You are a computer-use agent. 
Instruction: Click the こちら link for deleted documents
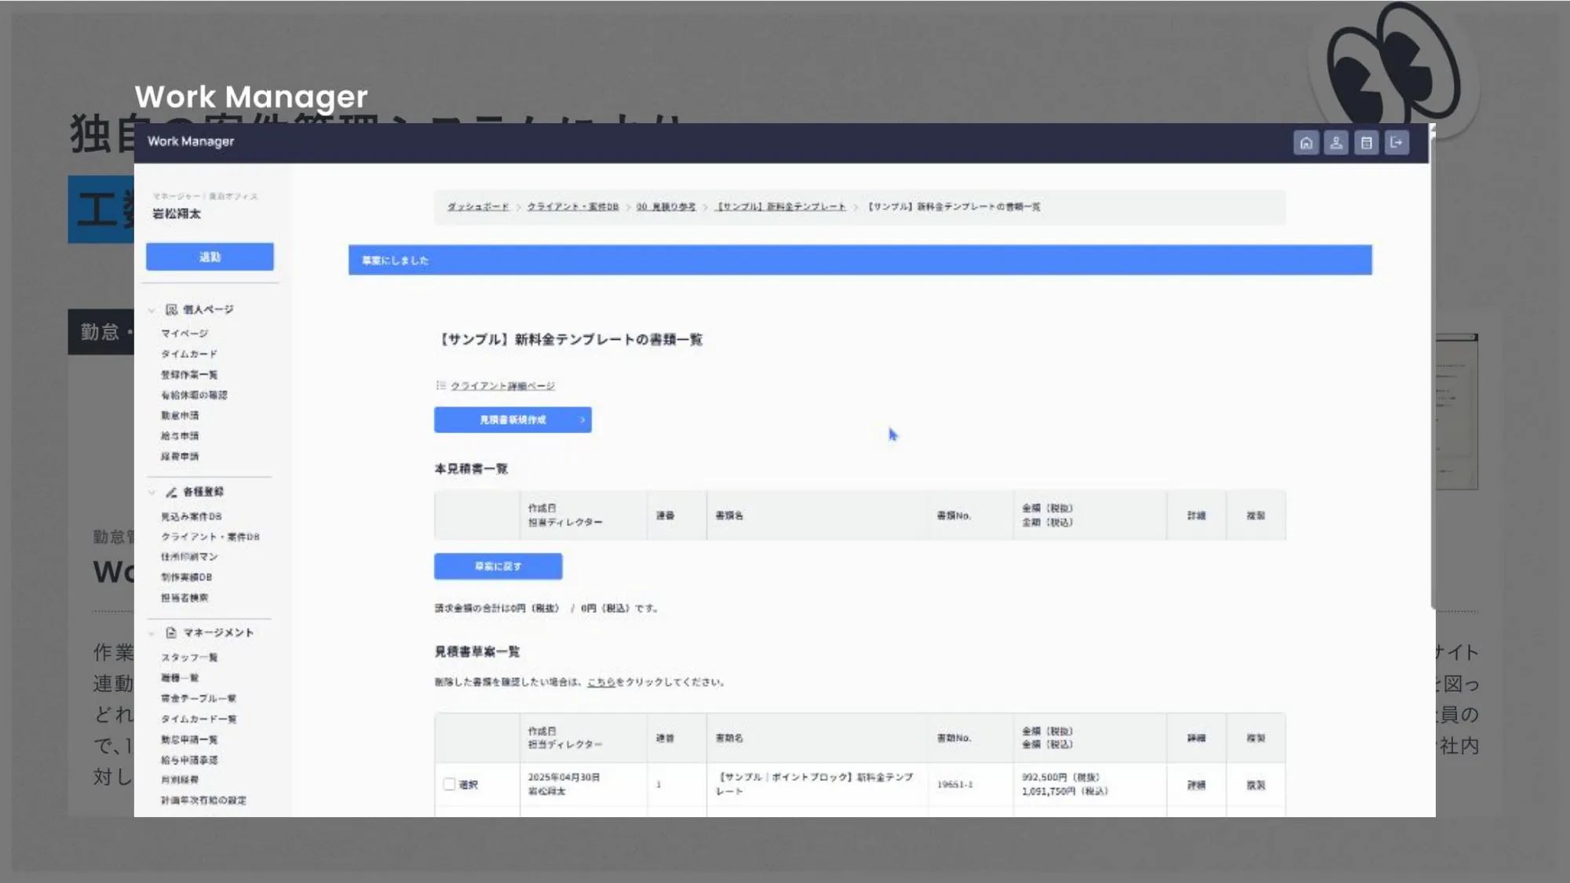[x=601, y=682]
